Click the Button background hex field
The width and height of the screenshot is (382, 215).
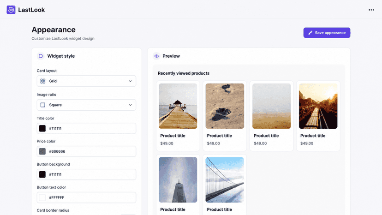pos(86,174)
